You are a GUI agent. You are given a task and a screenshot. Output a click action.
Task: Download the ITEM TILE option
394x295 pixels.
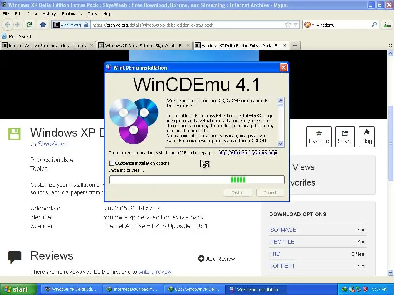[x=282, y=242]
